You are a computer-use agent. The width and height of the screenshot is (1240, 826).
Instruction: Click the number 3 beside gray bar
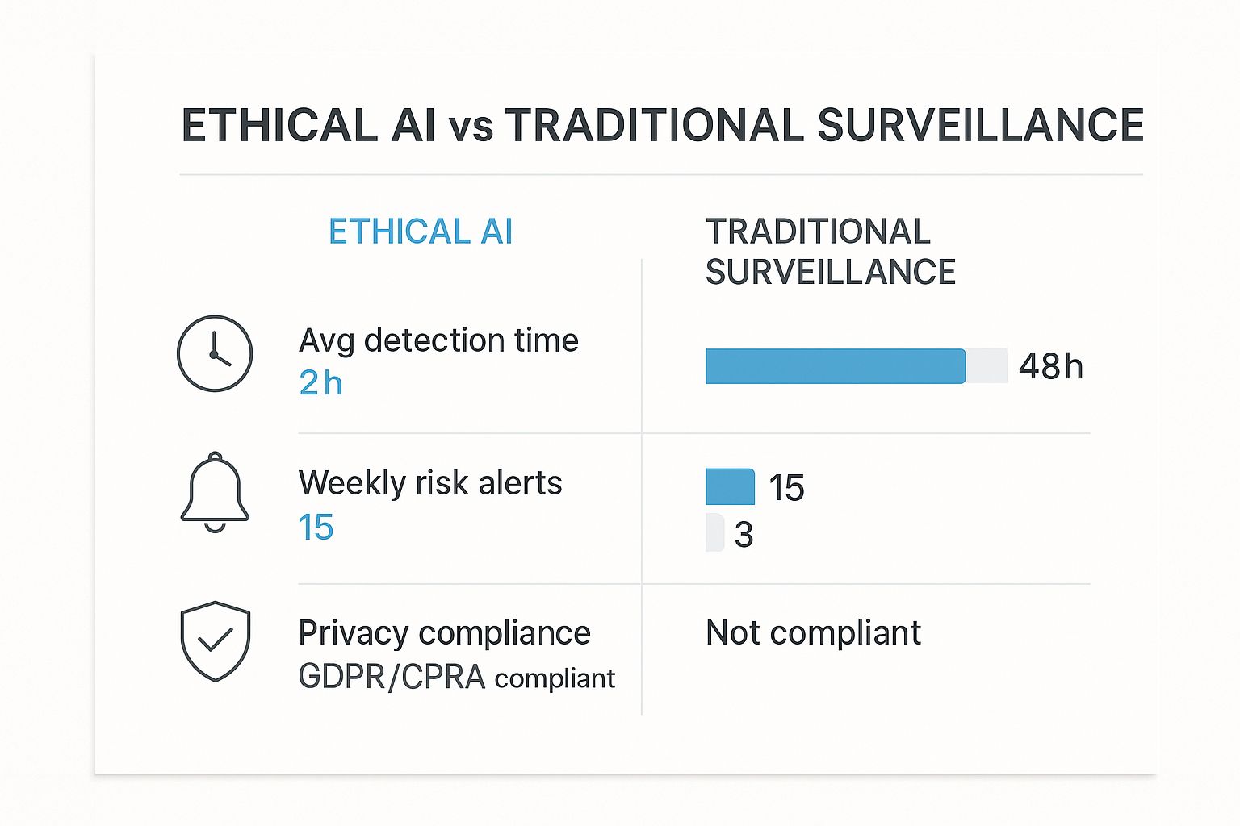click(x=744, y=535)
